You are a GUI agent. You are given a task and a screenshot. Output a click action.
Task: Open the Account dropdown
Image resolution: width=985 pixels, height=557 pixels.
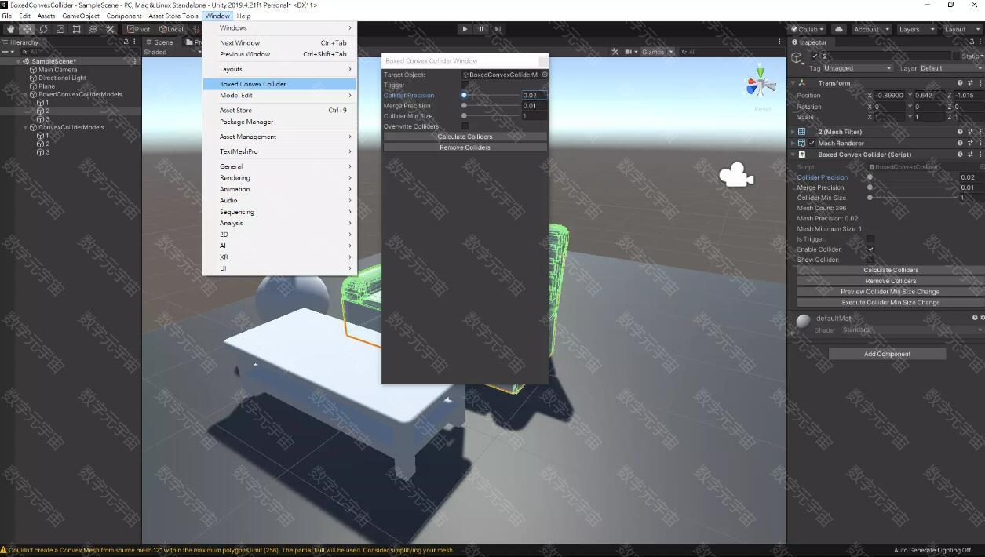[x=870, y=29]
